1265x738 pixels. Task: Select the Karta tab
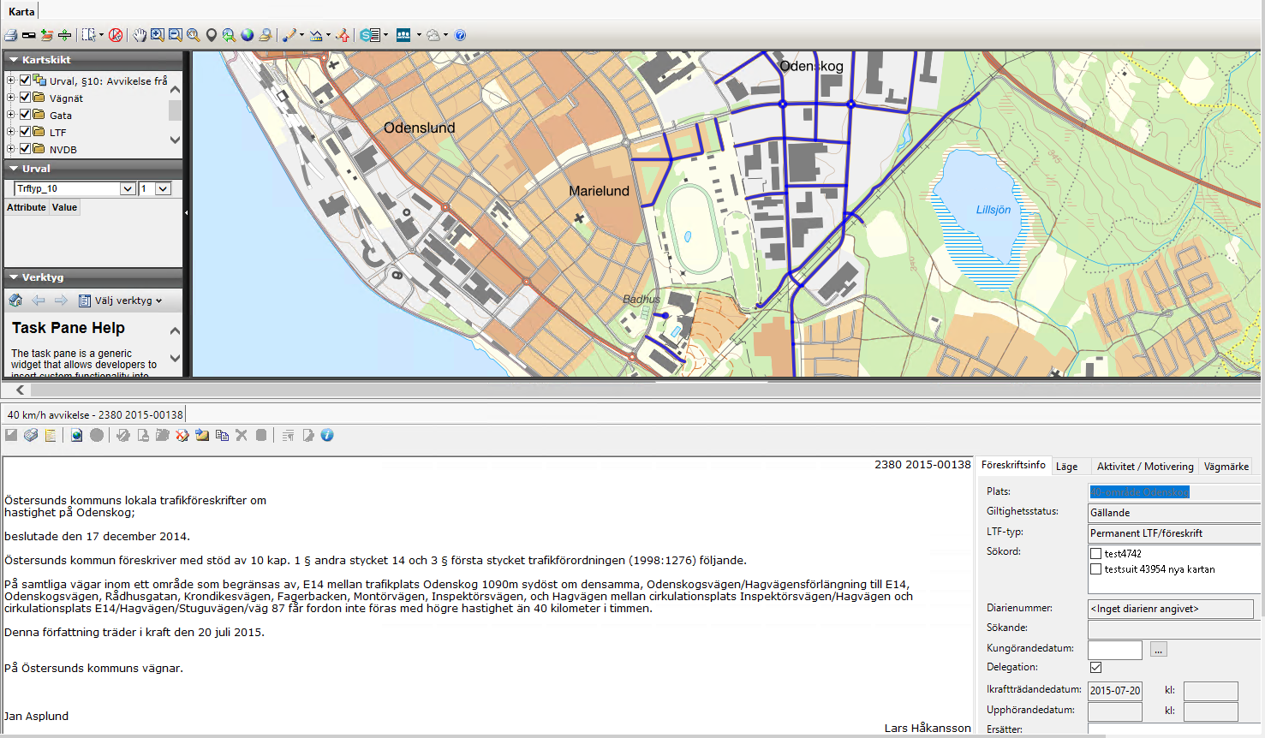pos(21,11)
